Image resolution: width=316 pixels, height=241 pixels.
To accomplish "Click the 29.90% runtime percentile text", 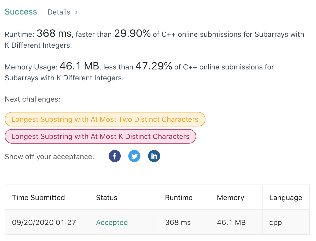I will click(132, 33).
